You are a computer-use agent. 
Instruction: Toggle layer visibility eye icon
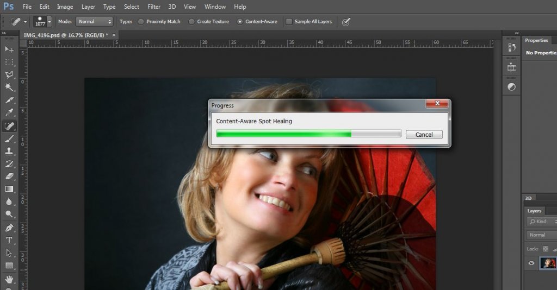531,263
